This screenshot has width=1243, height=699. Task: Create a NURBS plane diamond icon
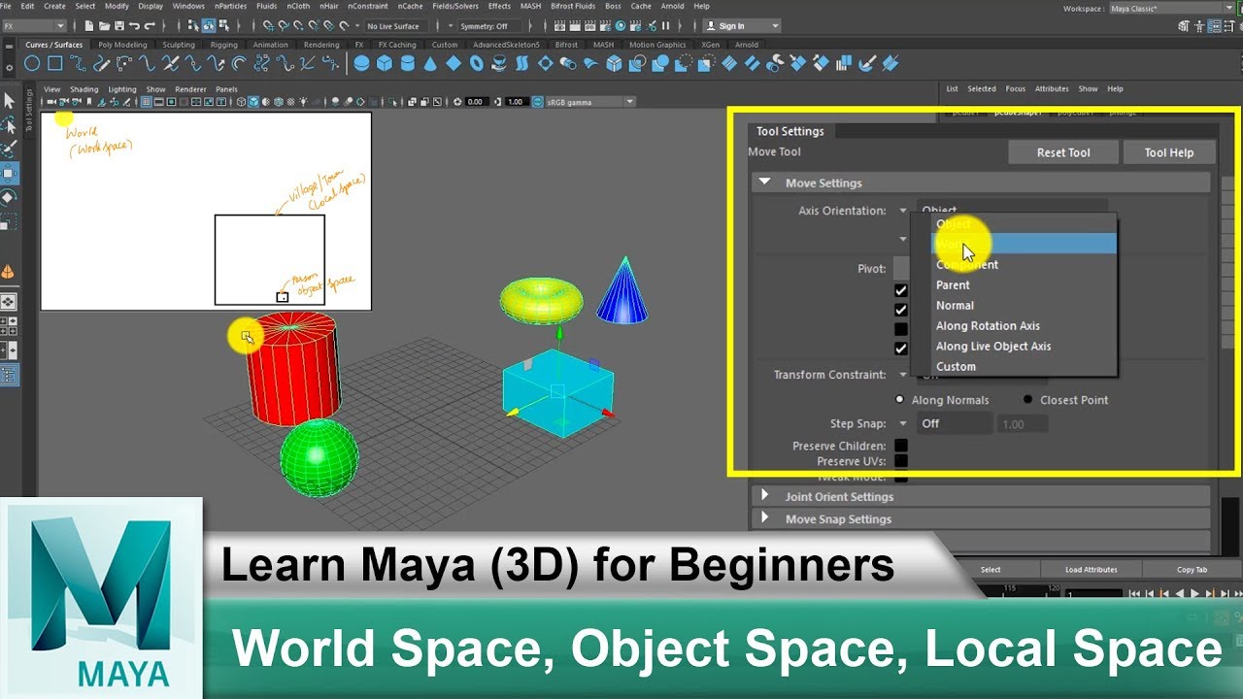pyautogui.click(x=454, y=64)
